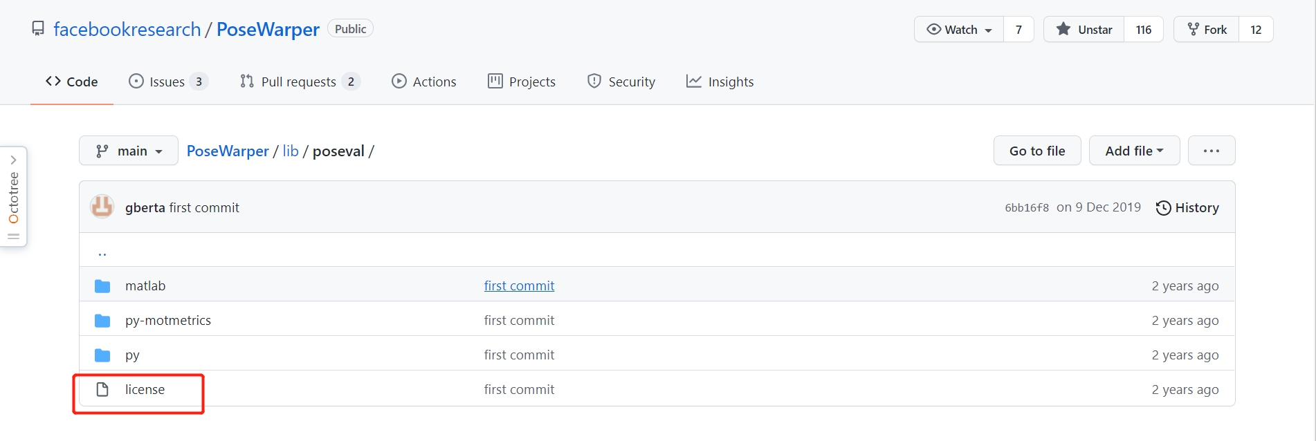Unstar the PoseWarper repository

tap(1084, 30)
